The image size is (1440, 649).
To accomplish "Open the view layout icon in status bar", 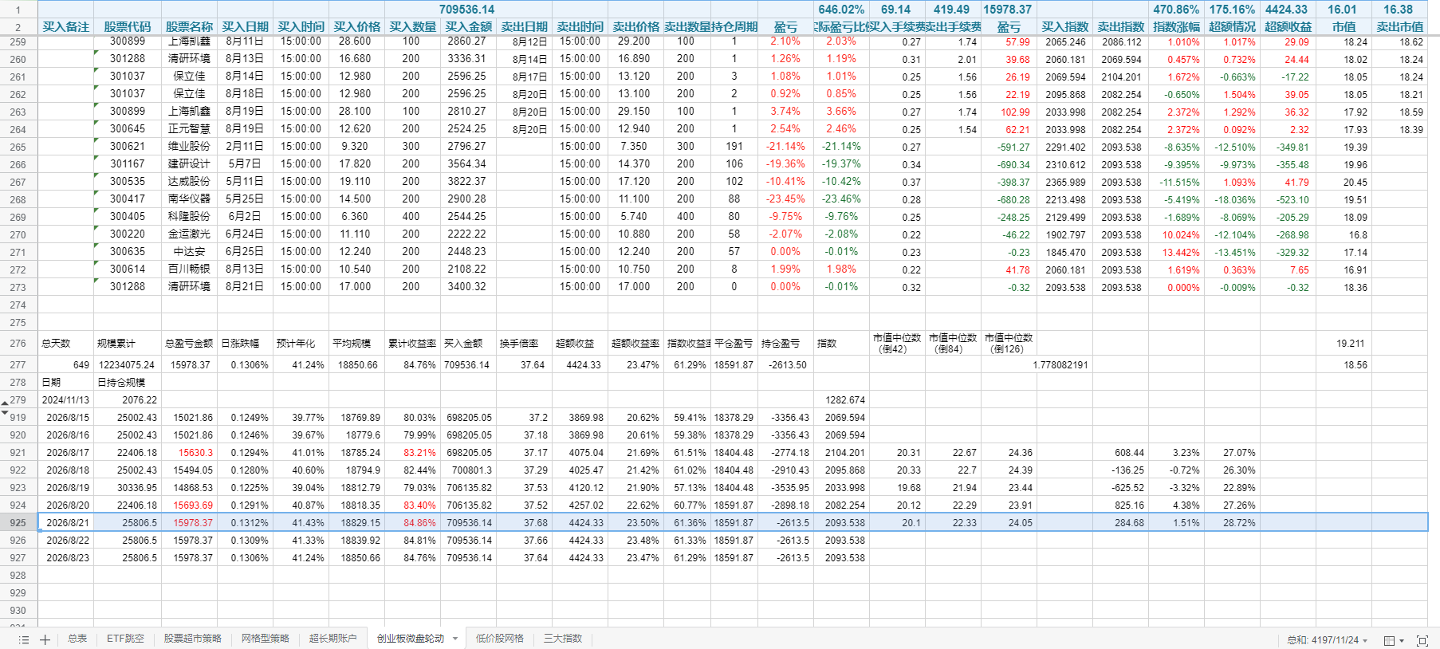I will pyautogui.click(x=1389, y=640).
